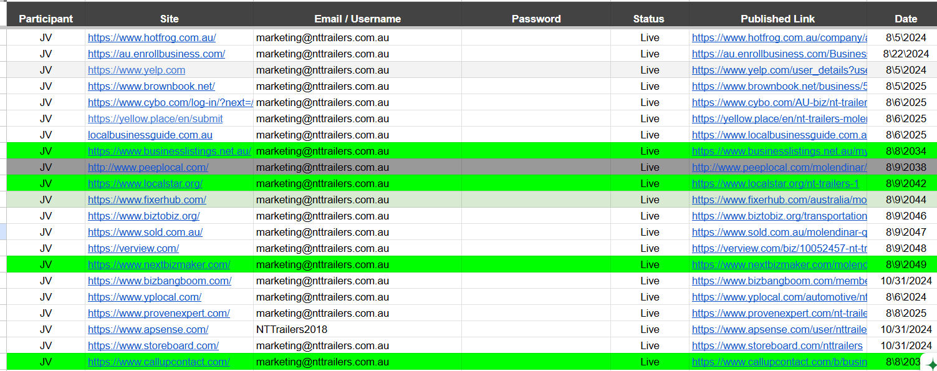Open the hotfrog.com.au site link
937x371 pixels.
pyautogui.click(x=151, y=37)
